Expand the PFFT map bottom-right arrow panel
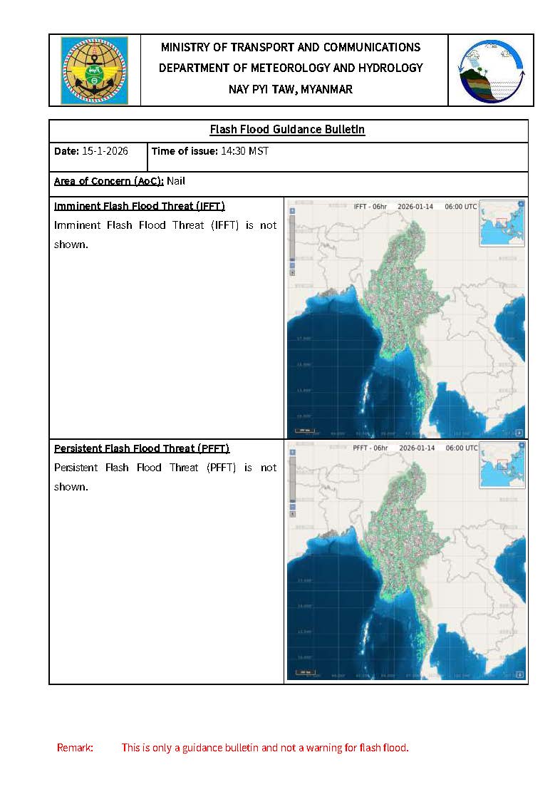Image resolution: width=560 pixels, height=792 pixels. 519,673
